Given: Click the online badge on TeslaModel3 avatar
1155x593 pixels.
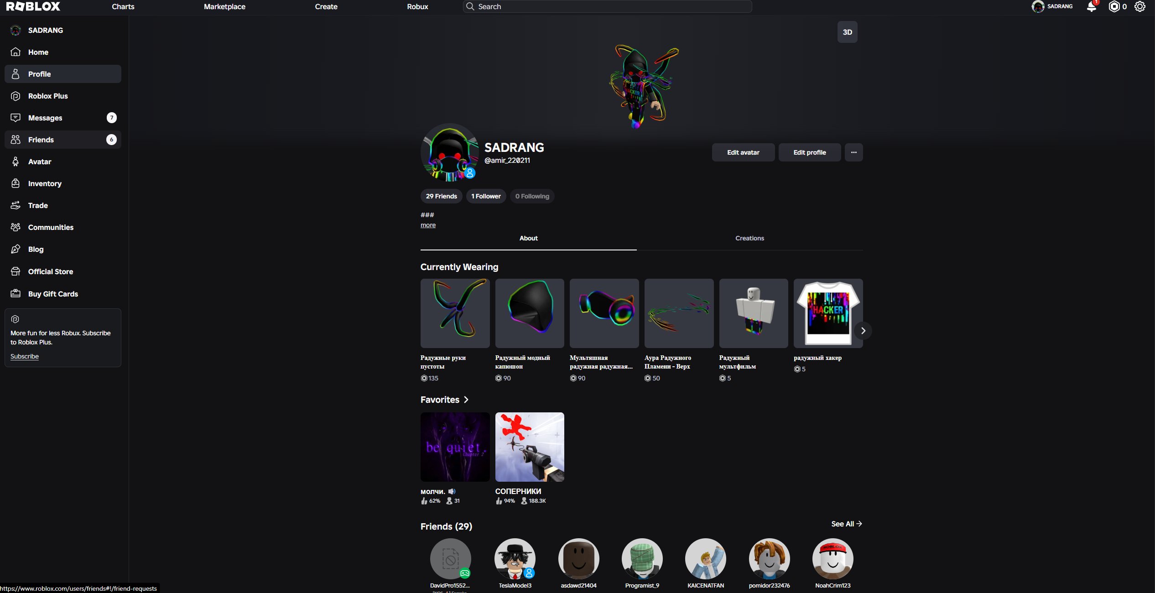Looking at the screenshot, I should (x=529, y=573).
